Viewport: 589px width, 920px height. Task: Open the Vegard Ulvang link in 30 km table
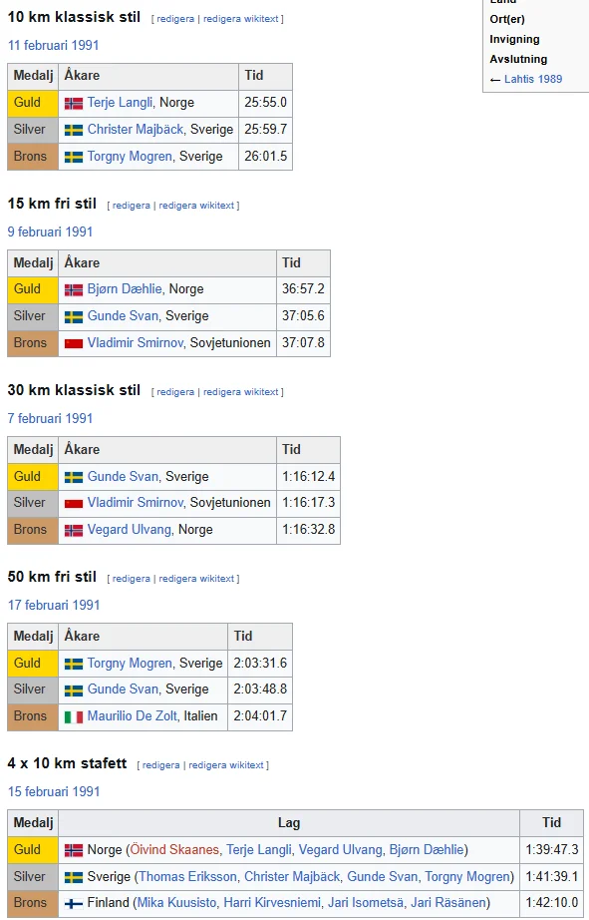(x=129, y=529)
